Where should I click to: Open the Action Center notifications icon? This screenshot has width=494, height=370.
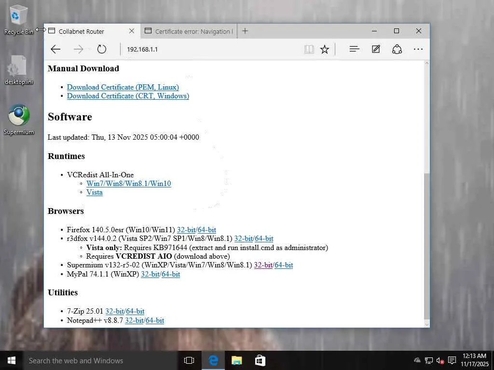pos(452,360)
